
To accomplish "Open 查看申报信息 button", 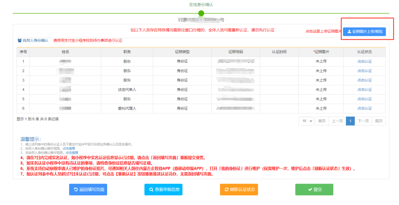I will [163, 189].
